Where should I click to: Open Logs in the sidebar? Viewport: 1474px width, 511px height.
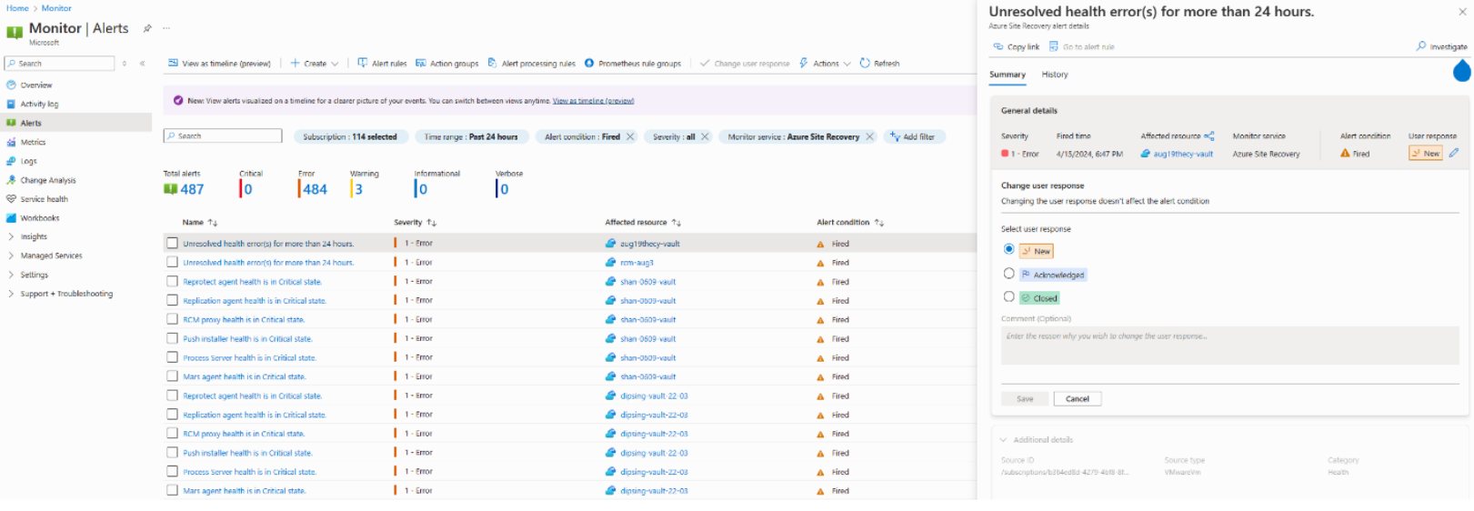coord(28,162)
